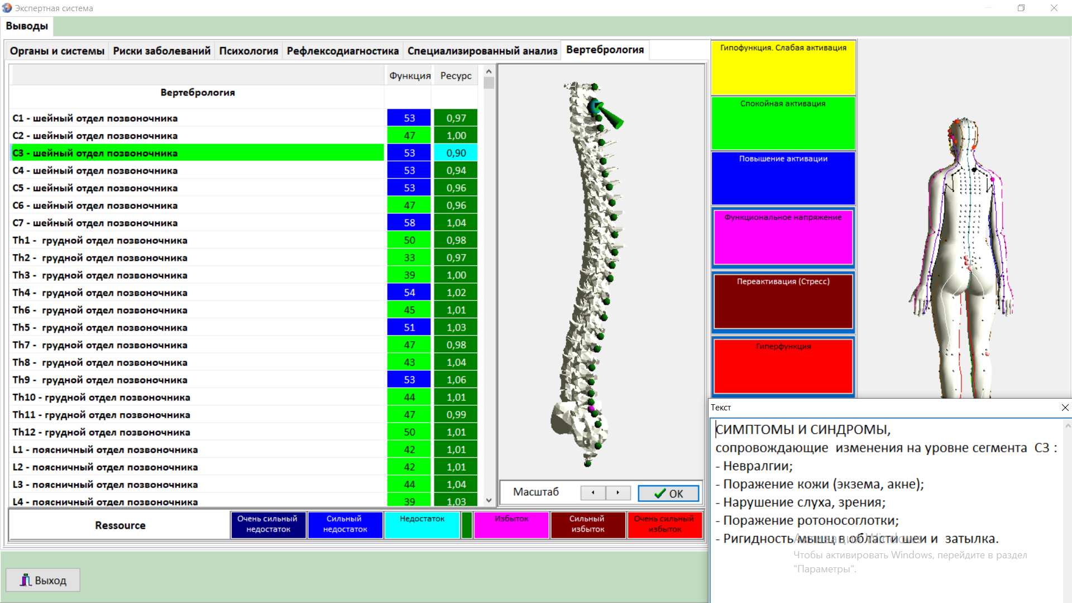This screenshot has height=603, width=1072.
Task: Click Очень сильный недостаток legend box
Action: point(268,524)
